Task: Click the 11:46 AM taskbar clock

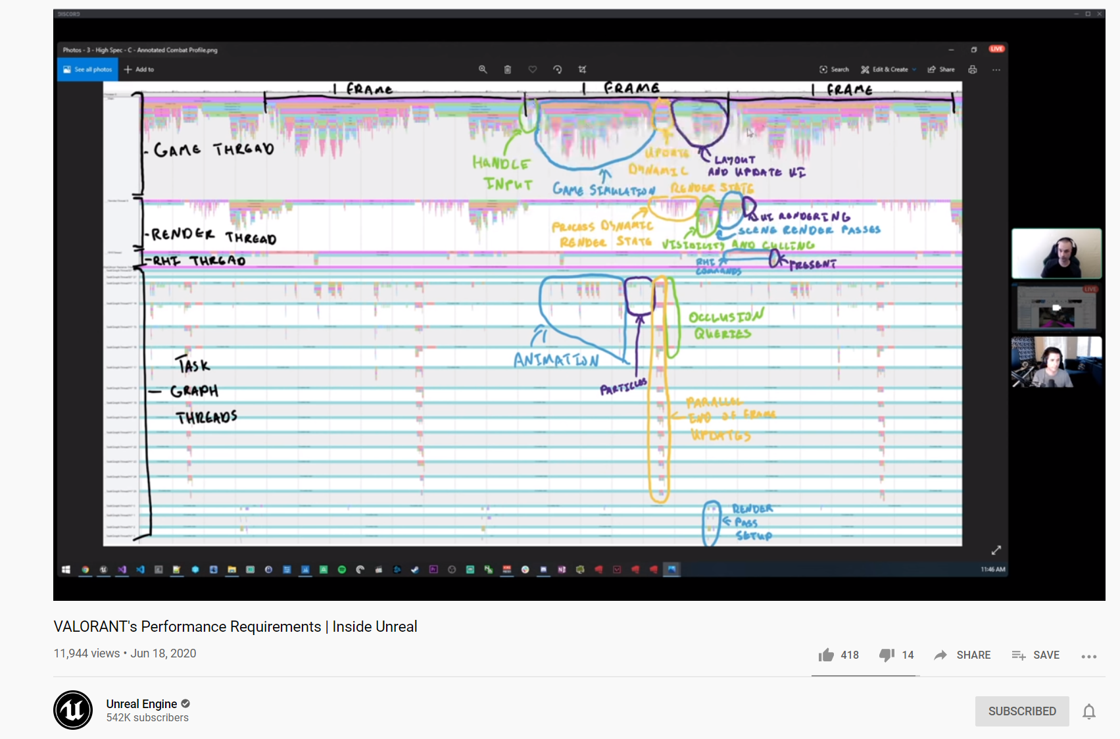Action: (992, 569)
